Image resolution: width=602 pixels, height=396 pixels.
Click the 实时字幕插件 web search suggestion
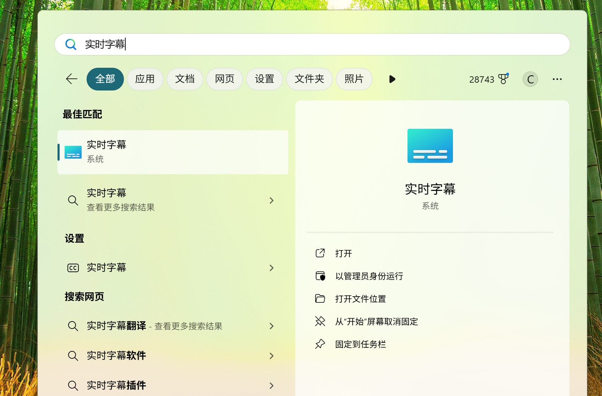(116, 385)
